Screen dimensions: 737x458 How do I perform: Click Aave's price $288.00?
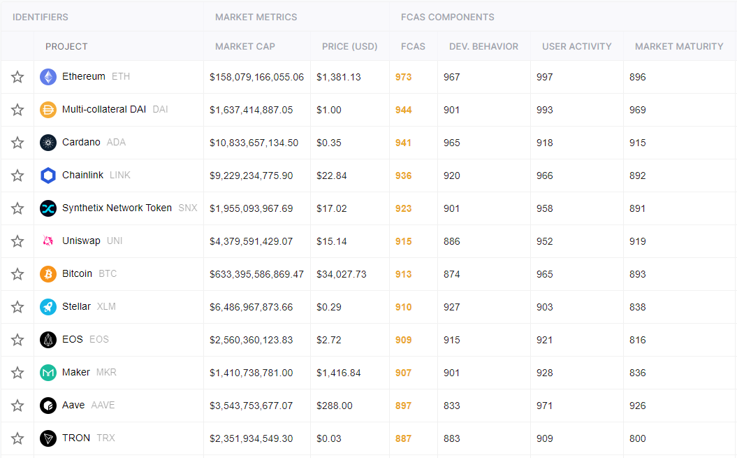click(334, 406)
